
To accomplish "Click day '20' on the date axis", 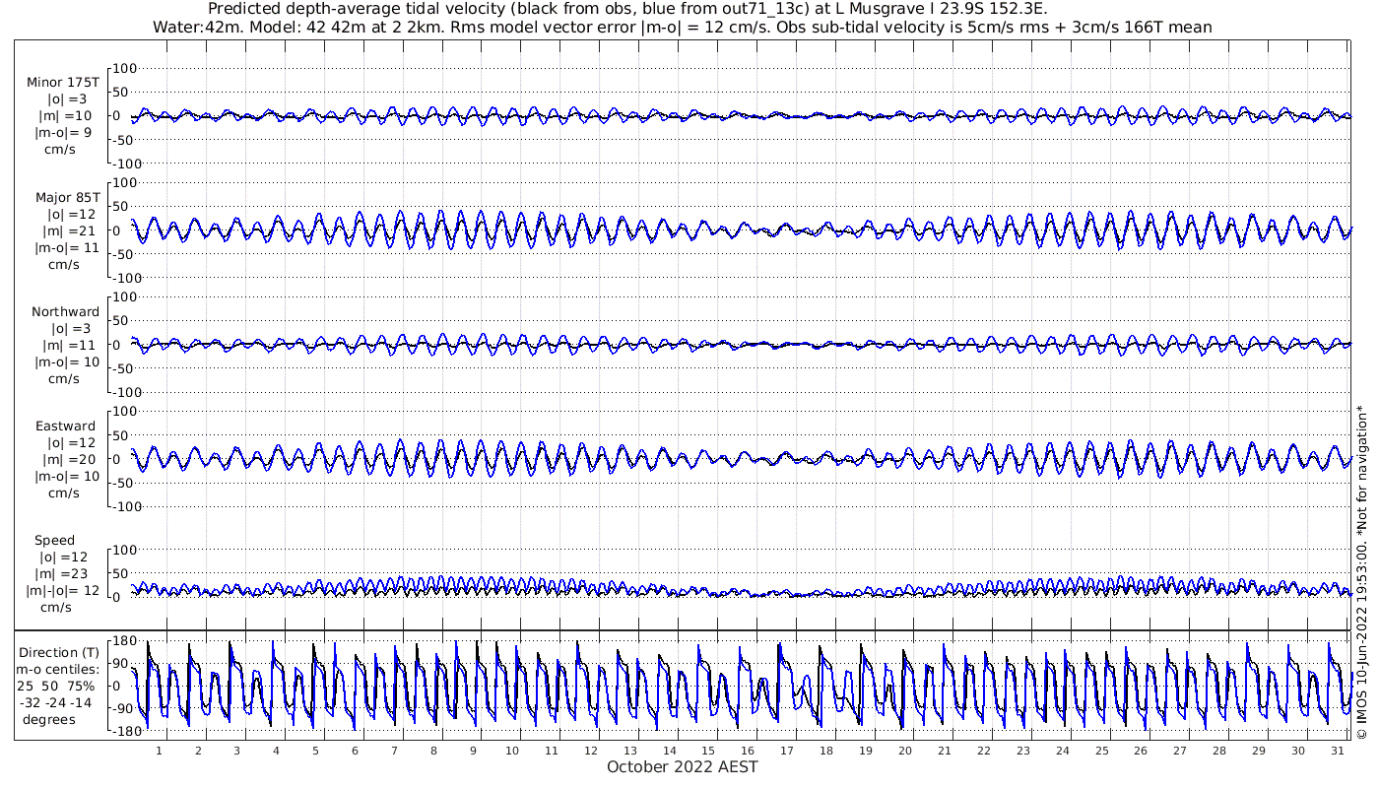I will [905, 751].
